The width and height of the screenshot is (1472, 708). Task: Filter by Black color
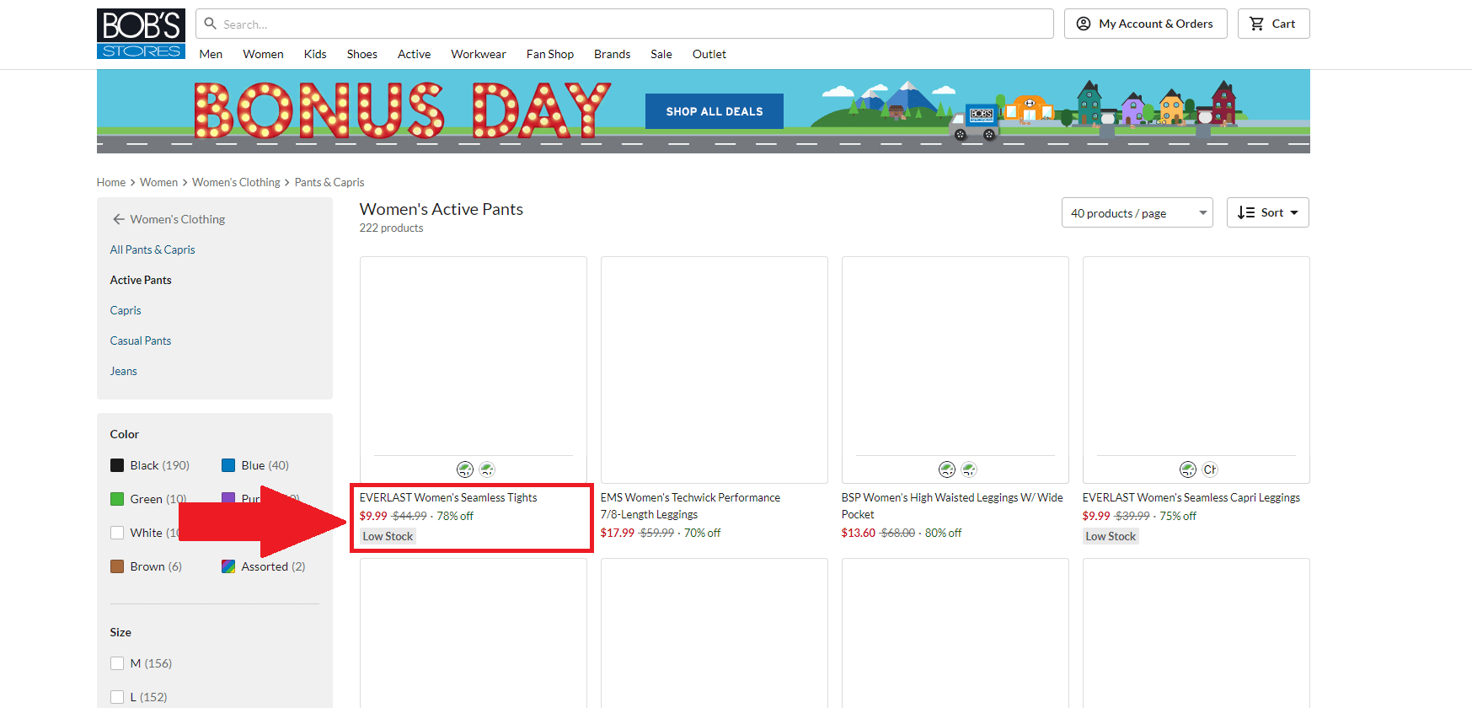(x=117, y=465)
